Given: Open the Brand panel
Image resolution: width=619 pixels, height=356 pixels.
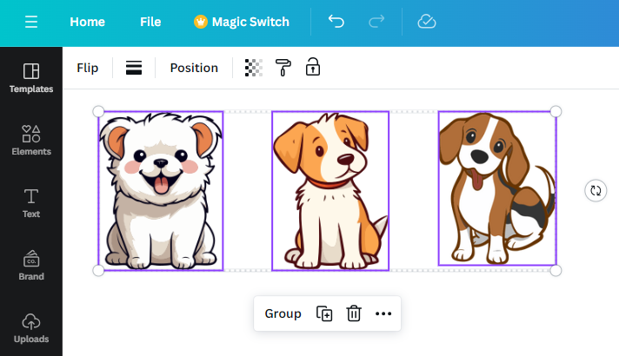Looking at the screenshot, I should click(x=31, y=265).
